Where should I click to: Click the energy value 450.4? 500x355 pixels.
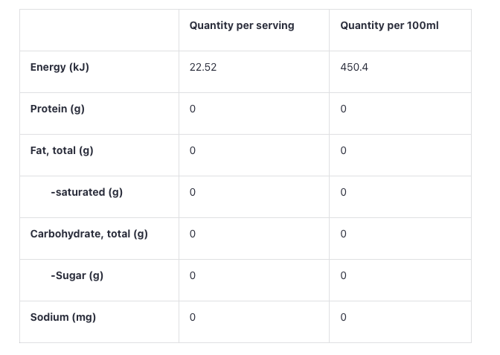point(354,68)
